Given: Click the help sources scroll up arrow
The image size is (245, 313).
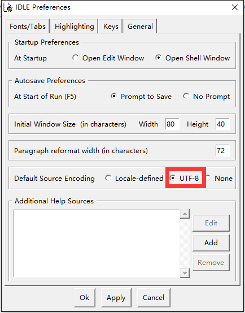Looking at the screenshot, I should coord(185,214).
